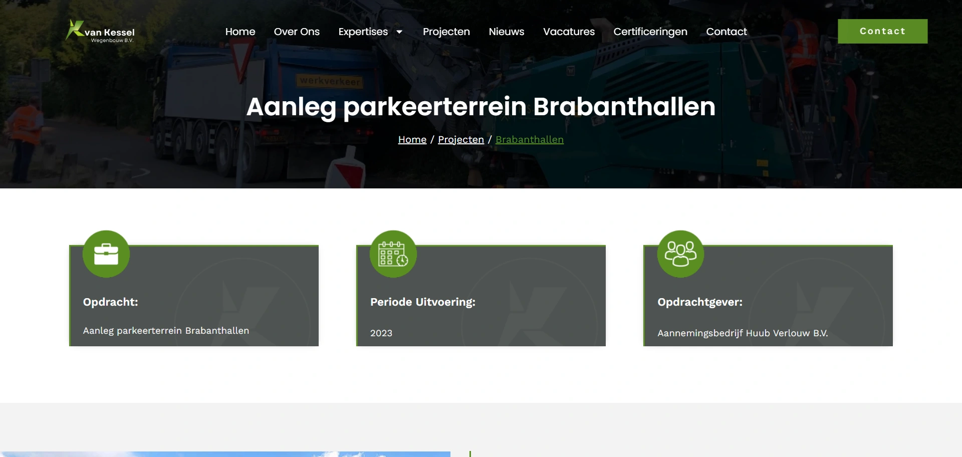Image resolution: width=962 pixels, height=457 pixels.
Task: Click the Contact text link in the navigation
Action: coord(726,32)
